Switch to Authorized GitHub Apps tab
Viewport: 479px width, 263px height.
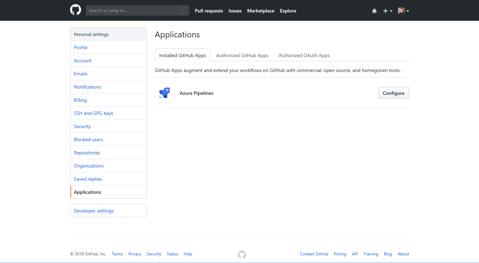pos(242,55)
